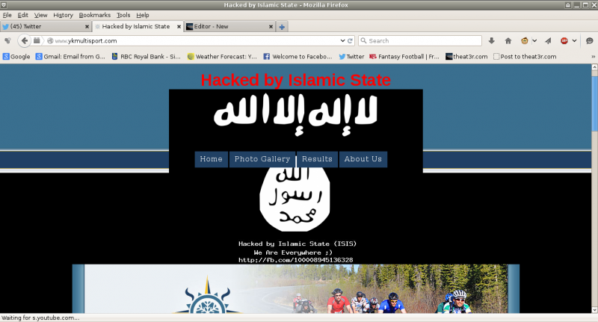Screen dimensions: 598x322
Task: Click the scrollbar down arrow
Action: pyautogui.click(x=594, y=310)
